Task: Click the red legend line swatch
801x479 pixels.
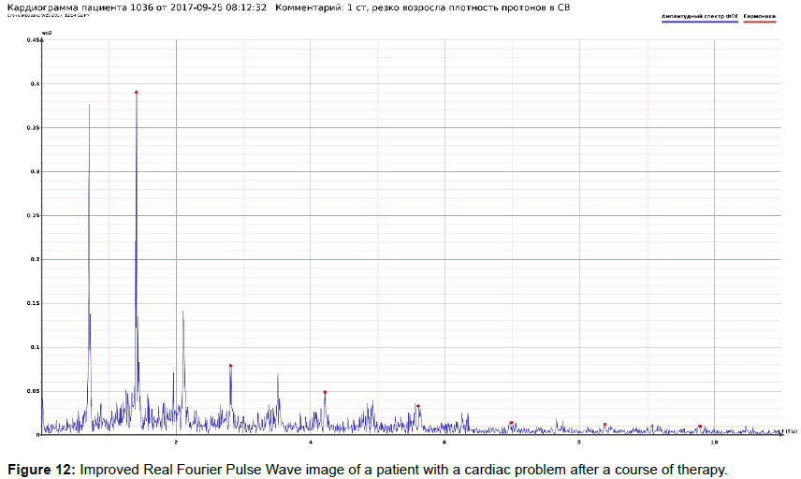Action: [x=759, y=21]
